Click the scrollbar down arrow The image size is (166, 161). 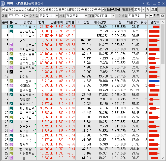163,158
